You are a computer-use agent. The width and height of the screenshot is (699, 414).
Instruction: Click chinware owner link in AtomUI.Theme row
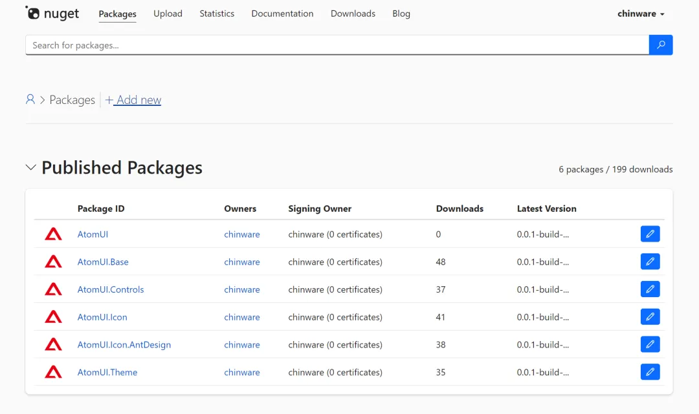point(241,372)
